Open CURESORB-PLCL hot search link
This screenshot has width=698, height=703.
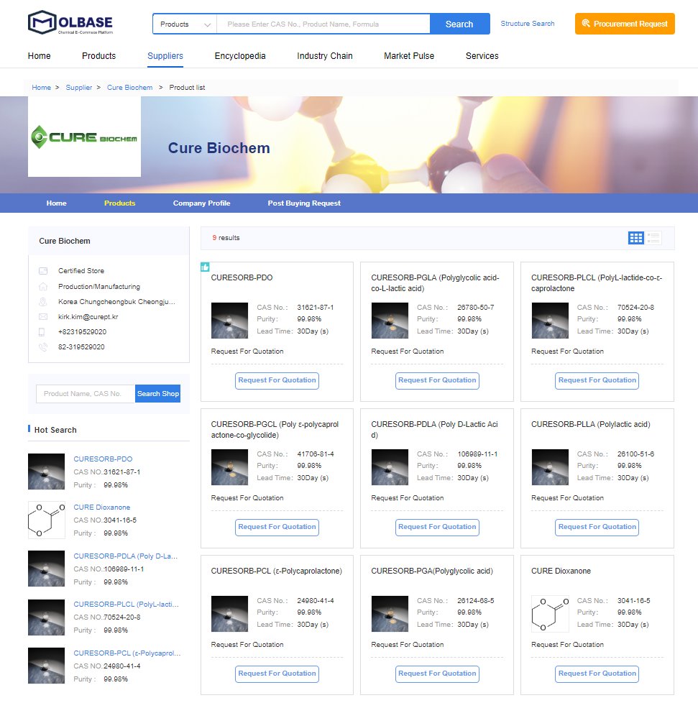tap(126, 605)
